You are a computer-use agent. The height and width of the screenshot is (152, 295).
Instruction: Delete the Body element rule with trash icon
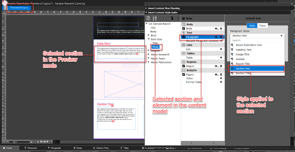coord(221,29)
